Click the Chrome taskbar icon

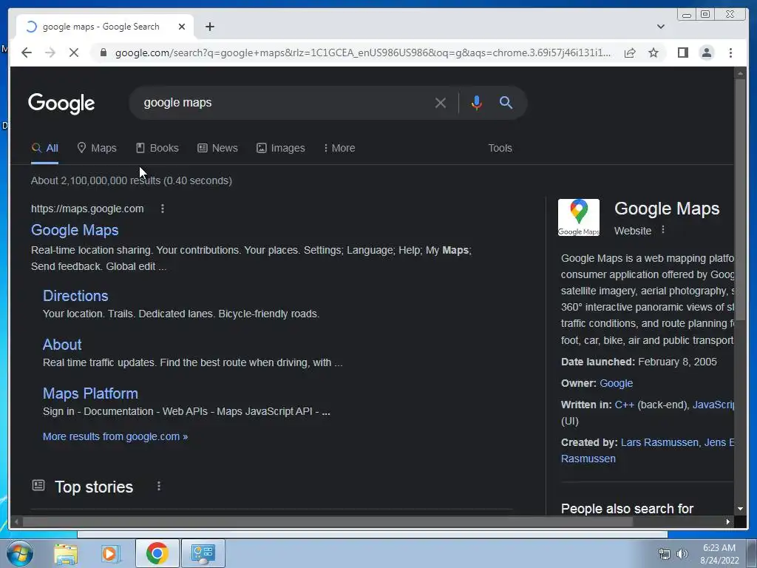(x=157, y=553)
